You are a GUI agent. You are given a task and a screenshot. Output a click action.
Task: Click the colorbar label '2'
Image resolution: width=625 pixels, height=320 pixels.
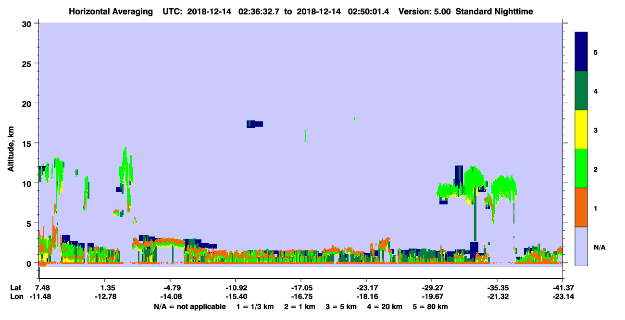click(x=596, y=169)
